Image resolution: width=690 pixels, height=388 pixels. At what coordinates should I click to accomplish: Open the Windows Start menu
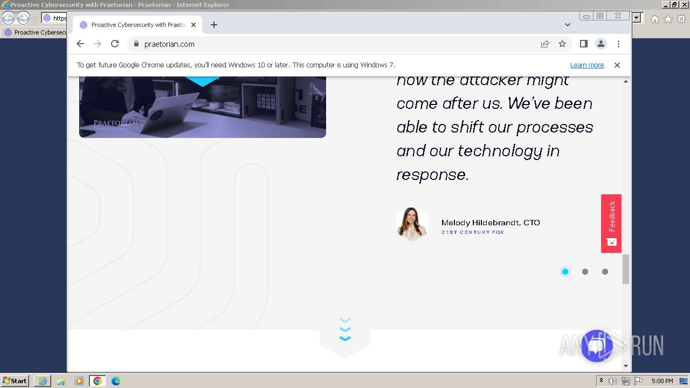tap(15, 380)
